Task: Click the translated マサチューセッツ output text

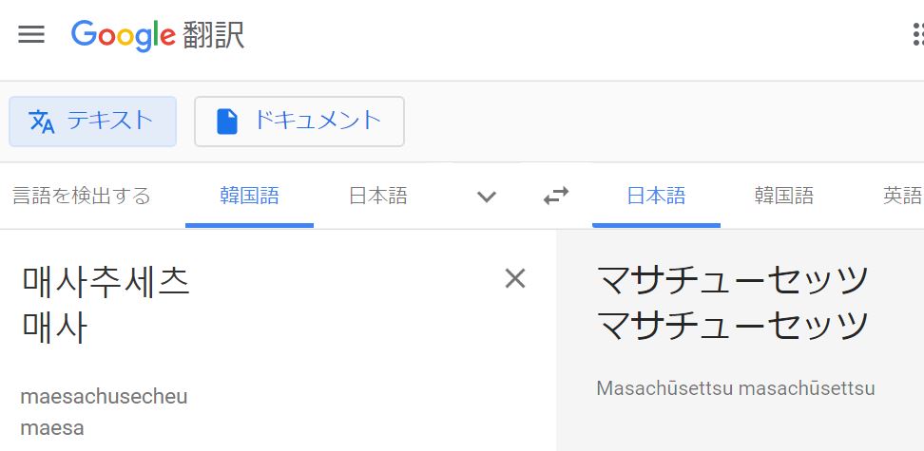Action: [x=732, y=303]
